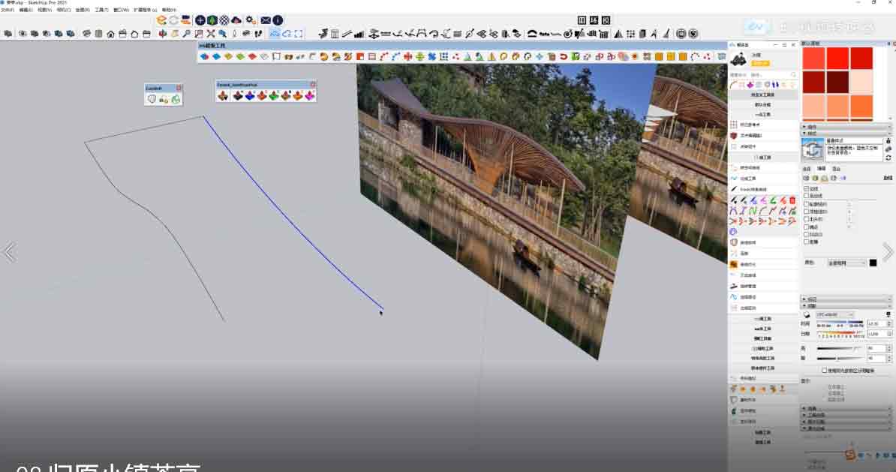This screenshot has width=896, height=472.
Task: Toggle the use sun for shading checkbox
Action: (825, 370)
